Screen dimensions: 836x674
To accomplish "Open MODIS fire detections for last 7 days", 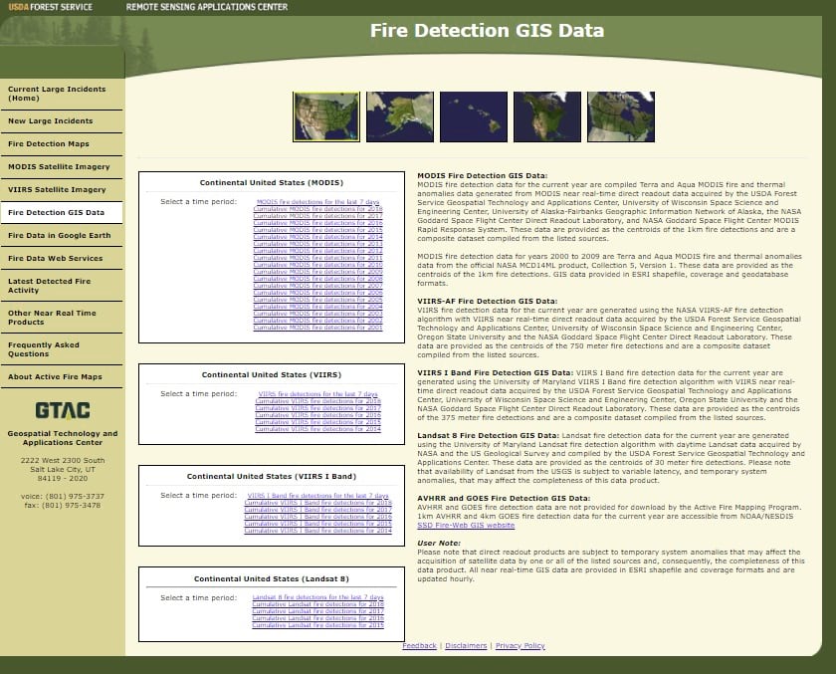I will [317, 202].
